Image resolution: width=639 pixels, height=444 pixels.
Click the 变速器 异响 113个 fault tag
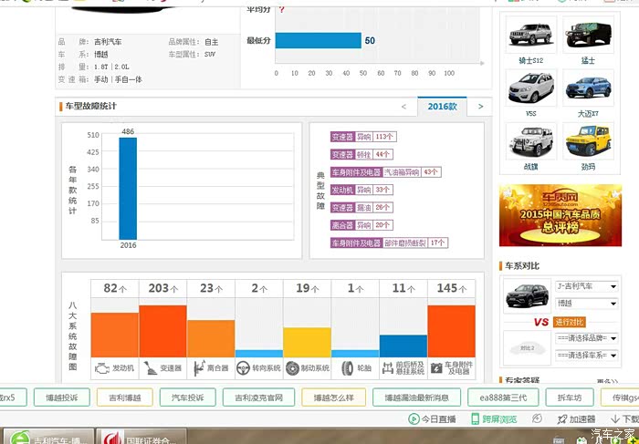point(363,137)
